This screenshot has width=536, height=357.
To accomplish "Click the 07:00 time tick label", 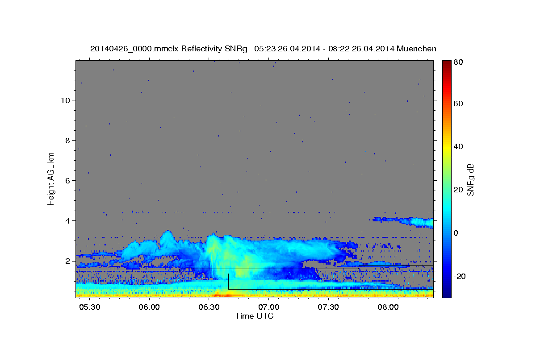I will (x=269, y=308).
